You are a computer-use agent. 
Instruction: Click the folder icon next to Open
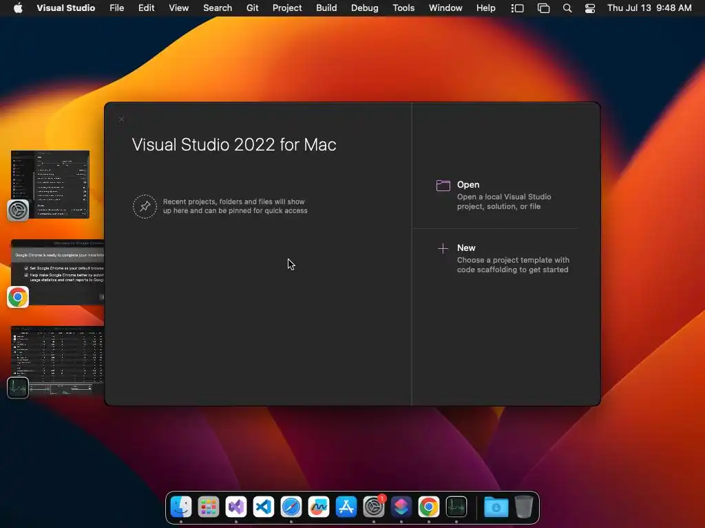pyautogui.click(x=443, y=186)
